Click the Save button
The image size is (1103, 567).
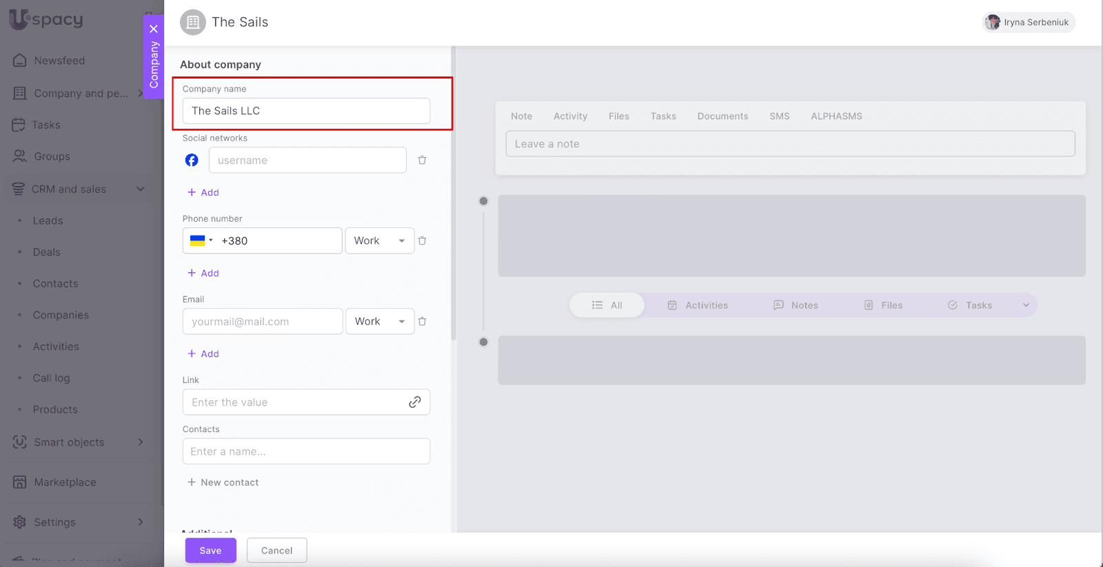(x=210, y=550)
